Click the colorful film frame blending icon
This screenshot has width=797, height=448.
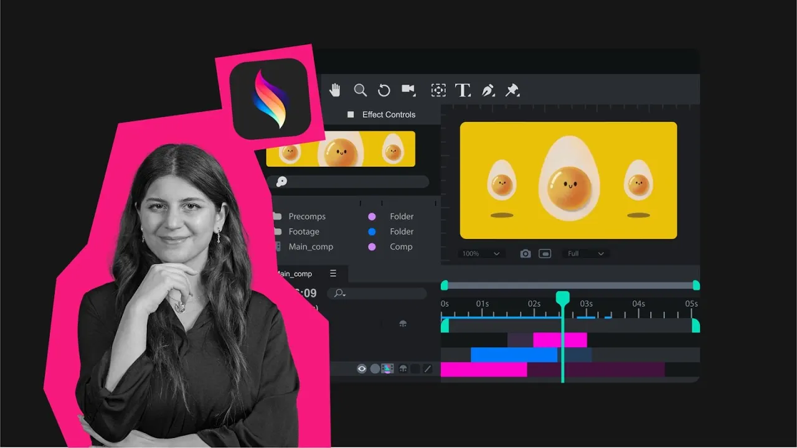click(387, 369)
